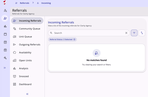This screenshot has width=148, height=97.
Task: Select Incoming Referrals menu item
Action: click(27, 21)
